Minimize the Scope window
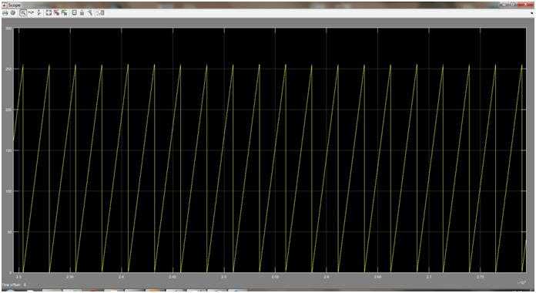536x293 pixels. tap(504, 5)
